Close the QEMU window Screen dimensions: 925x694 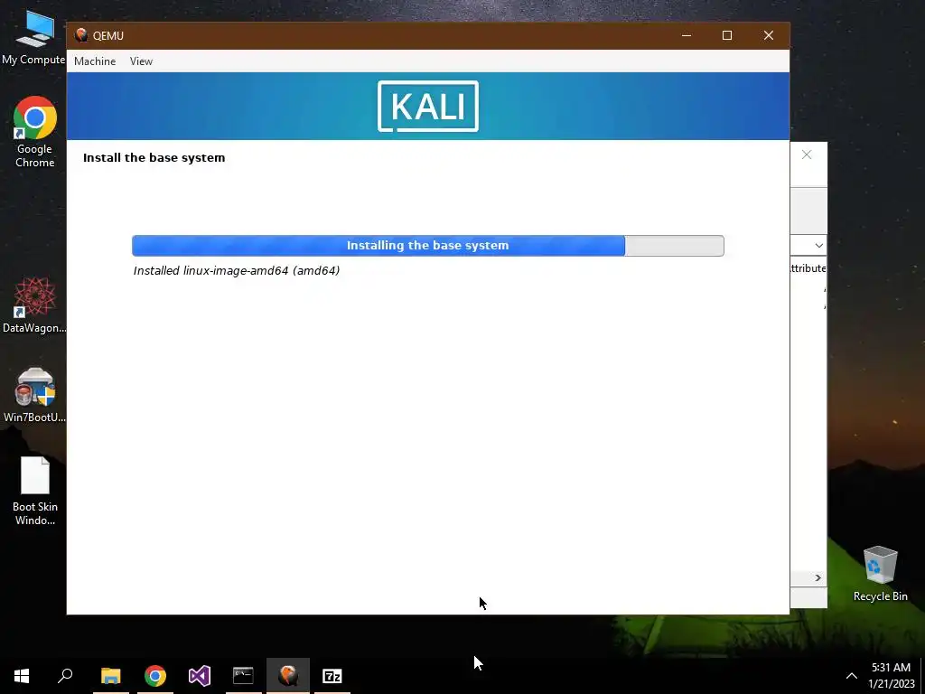[x=768, y=35]
